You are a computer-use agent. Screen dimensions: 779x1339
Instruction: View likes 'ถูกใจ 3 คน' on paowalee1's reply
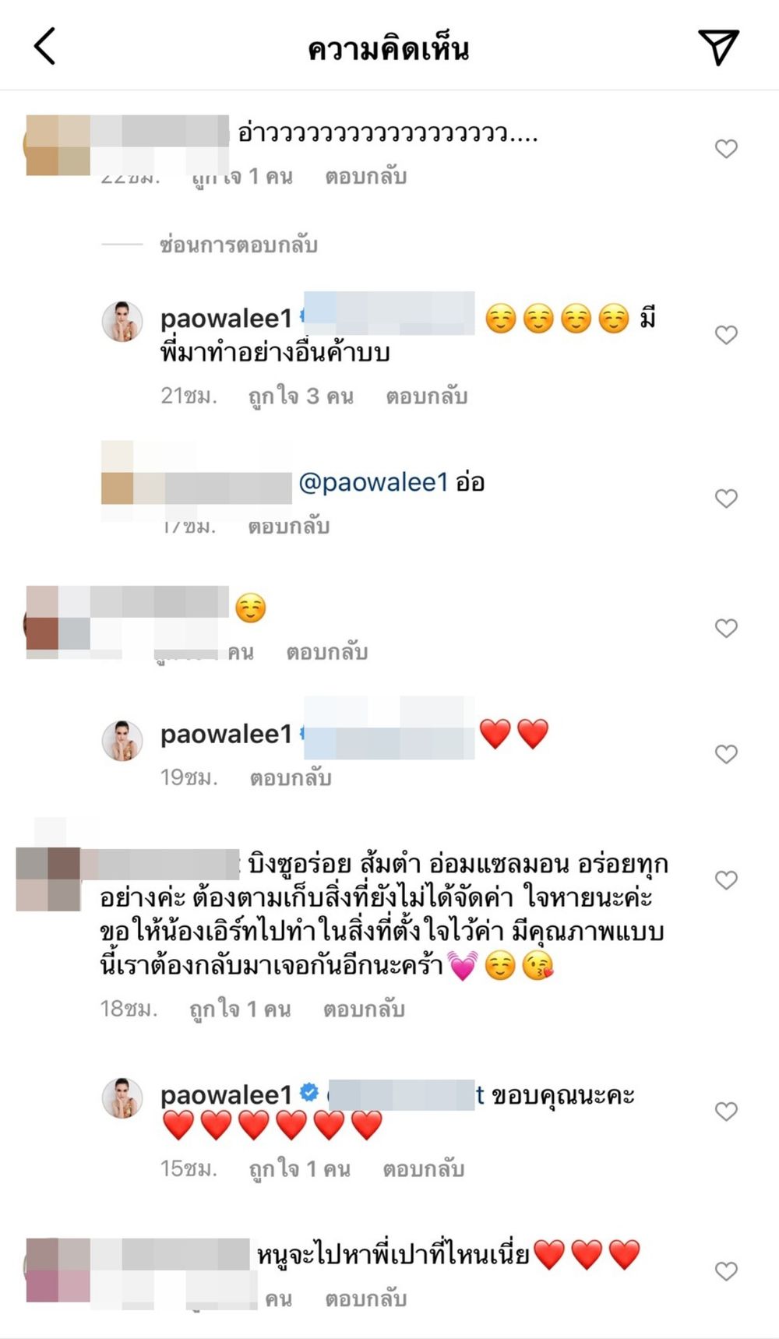(x=301, y=396)
